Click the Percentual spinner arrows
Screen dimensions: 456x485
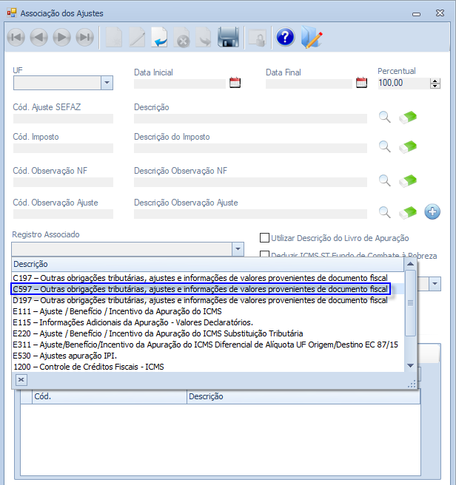click(x=435, y=84)
